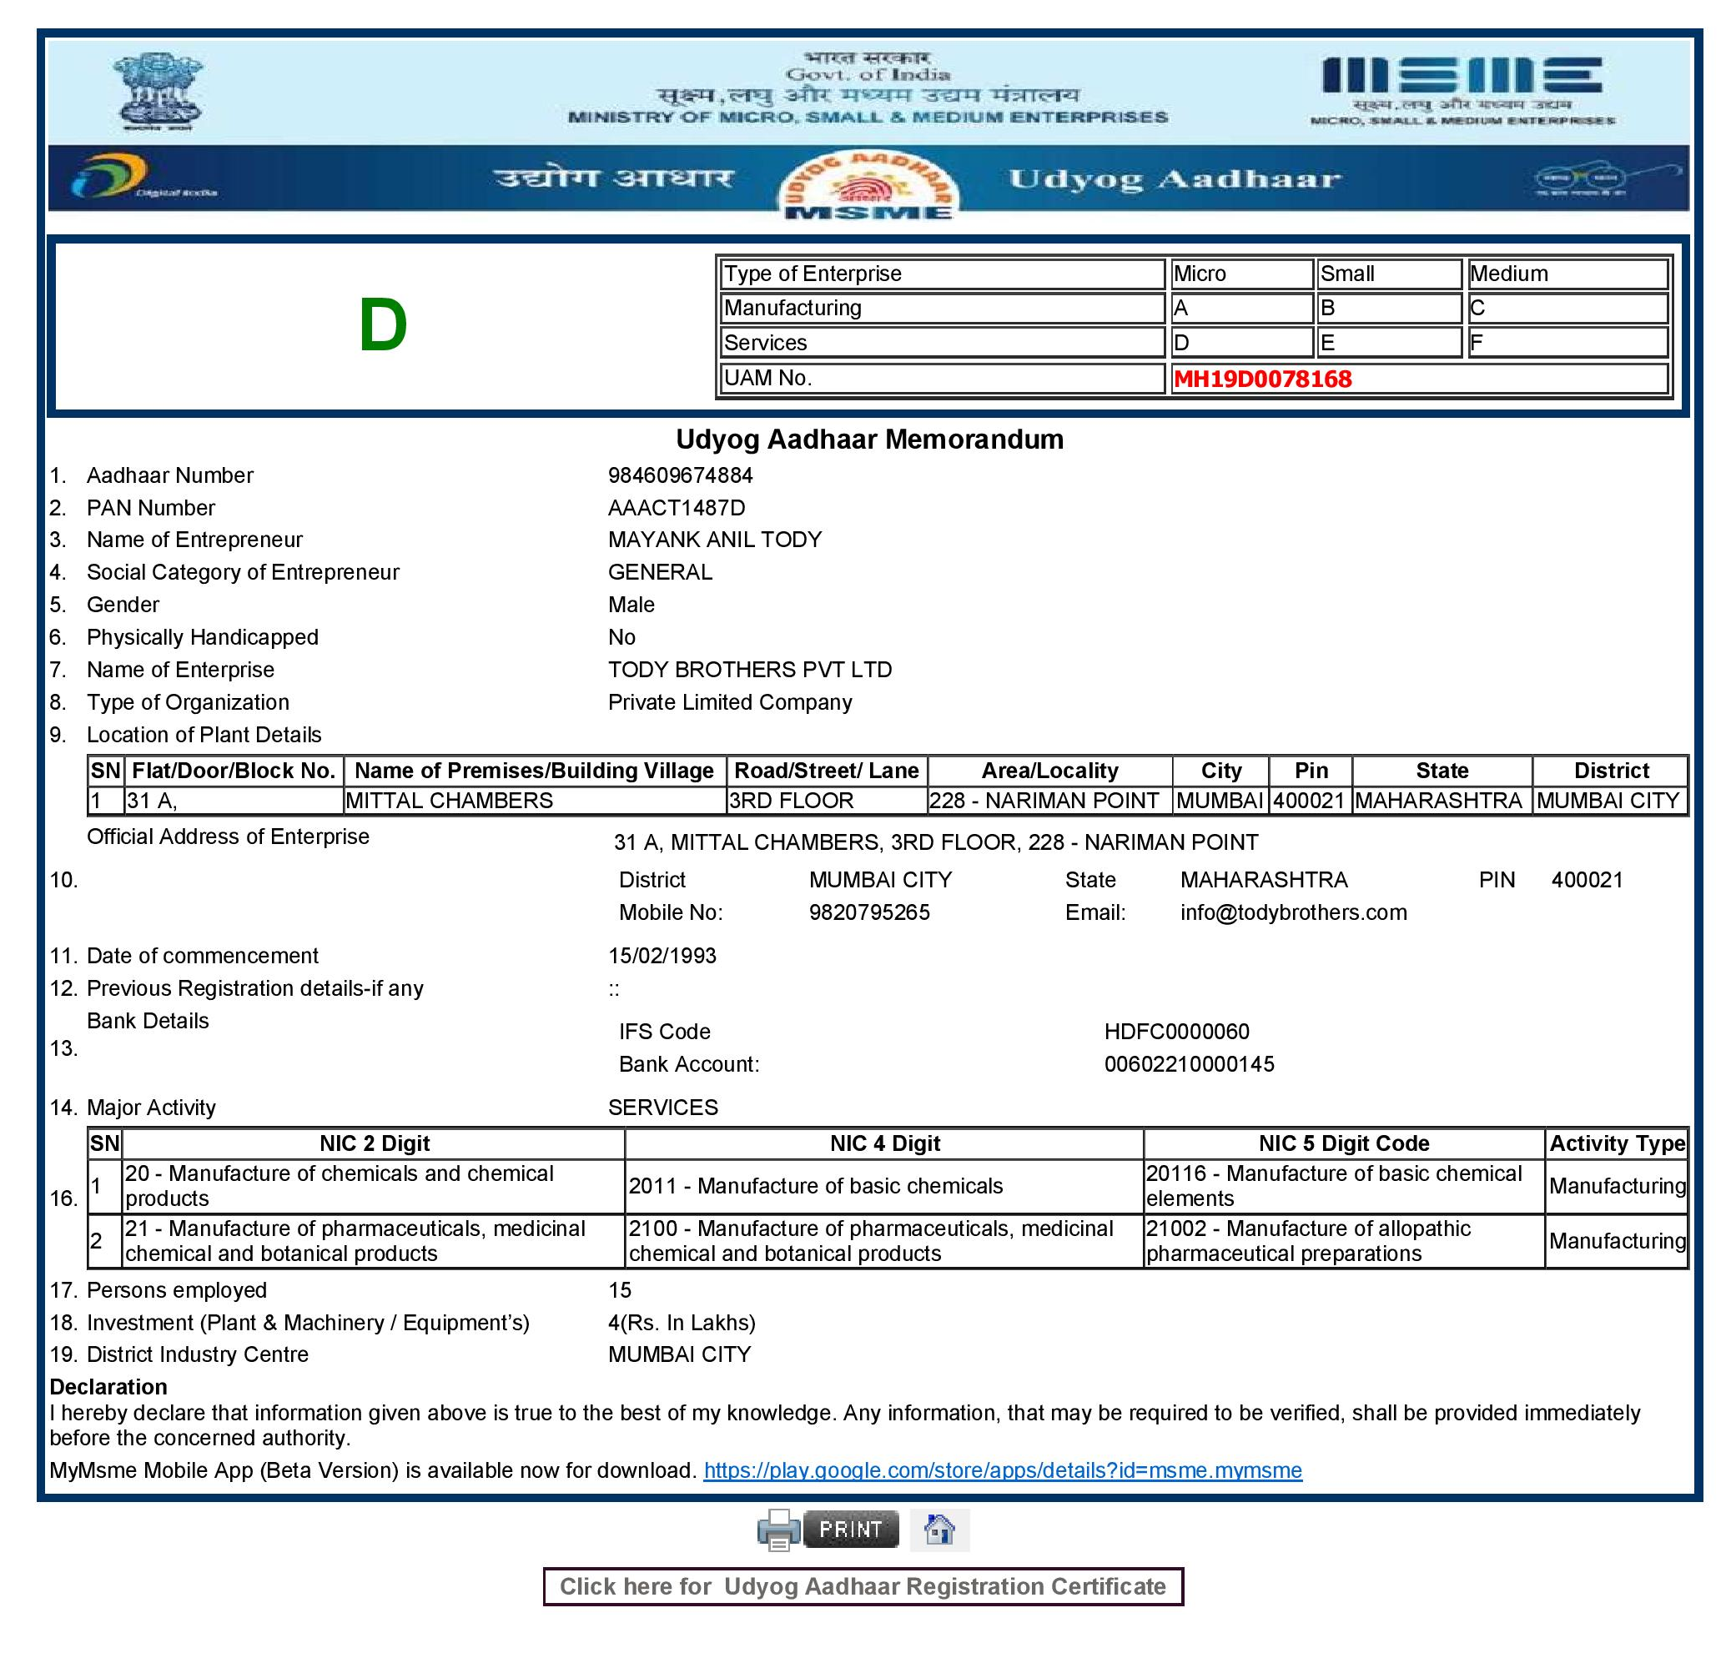The image size is (1736, 1653).
Task: Click the Udyog Aadhaar MSME fingerprint logo
Action: pos(869,183)
